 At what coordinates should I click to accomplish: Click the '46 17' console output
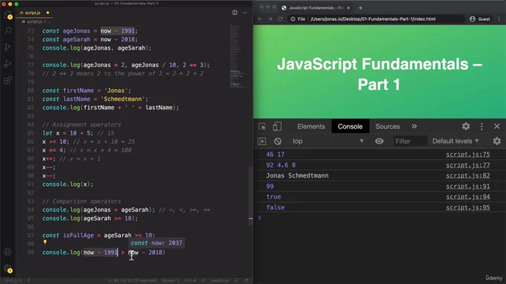coord(275,155)
